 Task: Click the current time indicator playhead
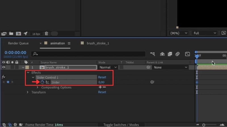pyautogui.click(x=197, y=56)
